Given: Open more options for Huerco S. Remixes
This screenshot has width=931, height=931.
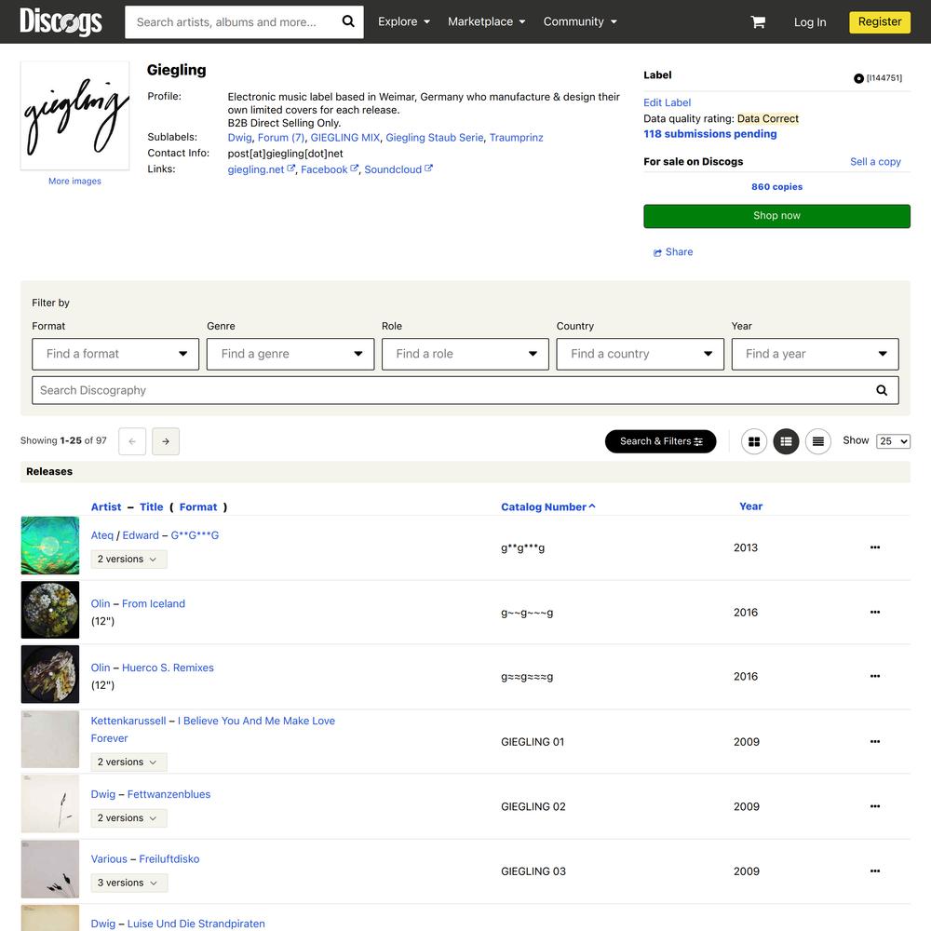Looking at the screenshot, I should [875, 676].
